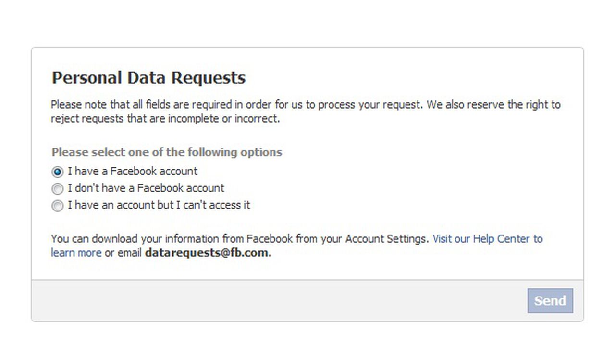Open the "Visit our Help Center" link
615x346 pixels.
coord(487,239)
